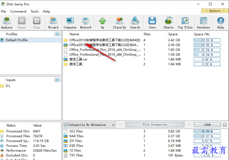Viewport: 229px width, 160px height.
Task: Select the ISO Files category
Action: click(145, 131)
